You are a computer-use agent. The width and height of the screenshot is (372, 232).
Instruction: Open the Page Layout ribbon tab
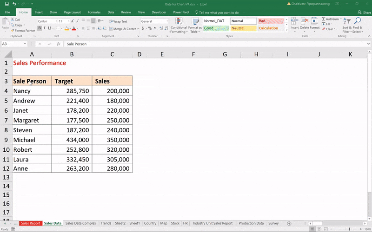coord(72,12)
